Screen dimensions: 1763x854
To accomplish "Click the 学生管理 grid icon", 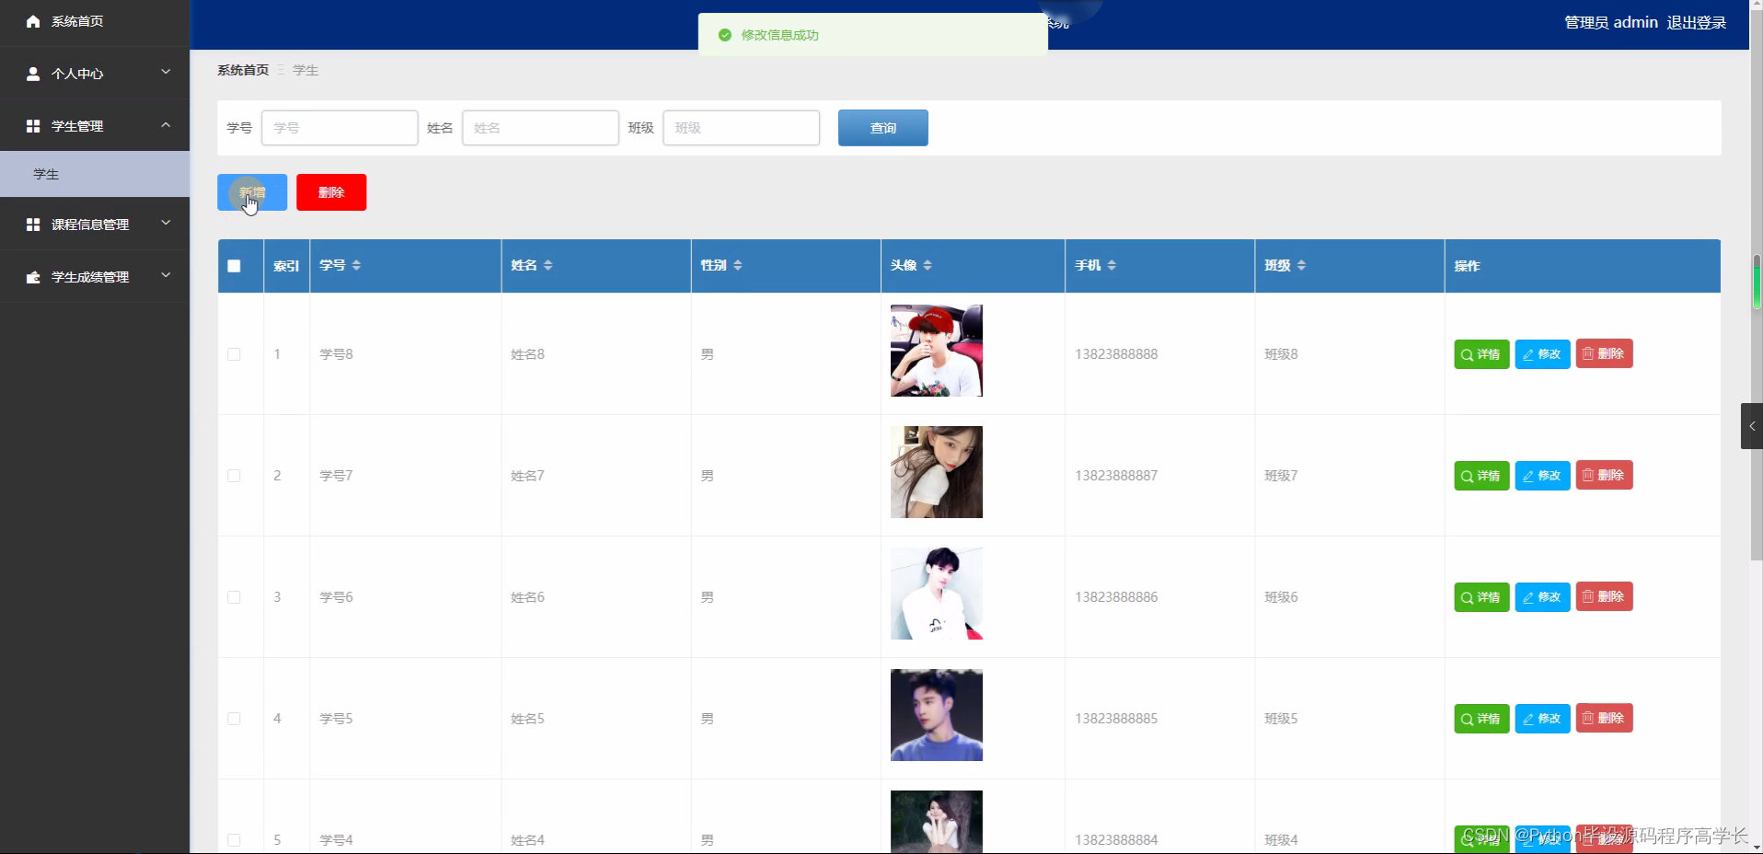I will [x=33, y=126].
